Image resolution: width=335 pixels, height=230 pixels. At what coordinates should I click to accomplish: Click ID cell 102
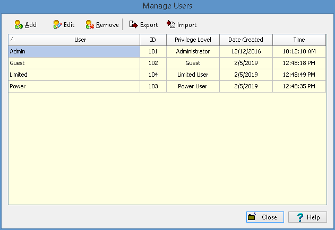tap(153, 63)
